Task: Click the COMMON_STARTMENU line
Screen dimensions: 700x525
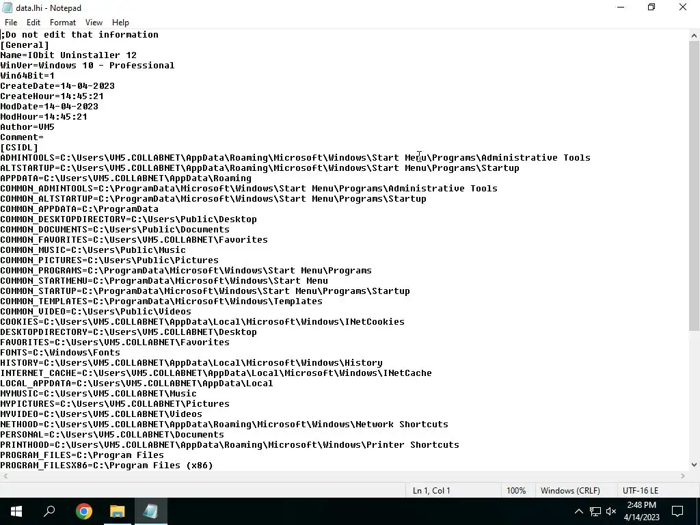Action: point(164,281)
